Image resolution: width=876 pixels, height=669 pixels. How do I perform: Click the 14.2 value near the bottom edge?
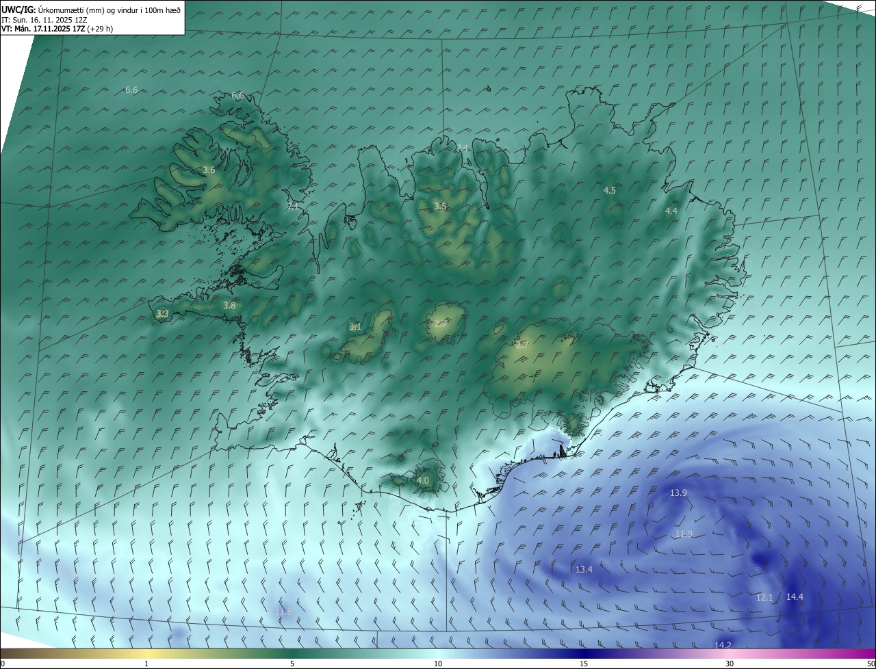(723, 645)
